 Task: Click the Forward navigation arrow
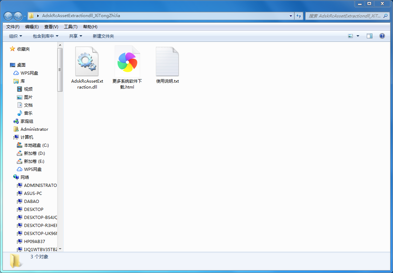point(18,16)
